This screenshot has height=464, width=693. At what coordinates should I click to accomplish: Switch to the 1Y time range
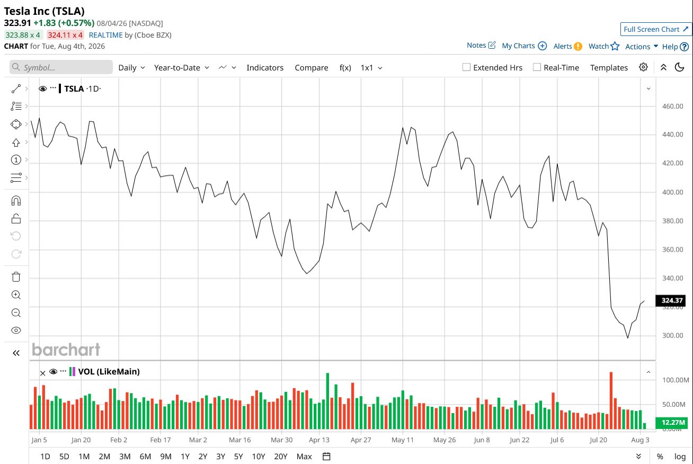tap(185, 456)
